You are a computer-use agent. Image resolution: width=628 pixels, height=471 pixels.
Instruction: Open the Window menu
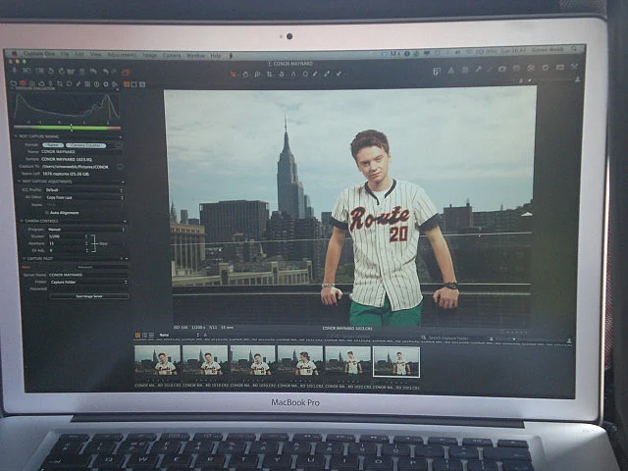[x=195, y=56]
